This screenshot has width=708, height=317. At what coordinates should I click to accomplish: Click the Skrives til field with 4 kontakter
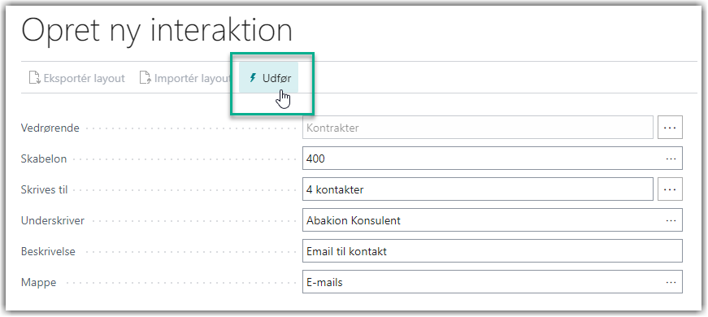[478, 189]
